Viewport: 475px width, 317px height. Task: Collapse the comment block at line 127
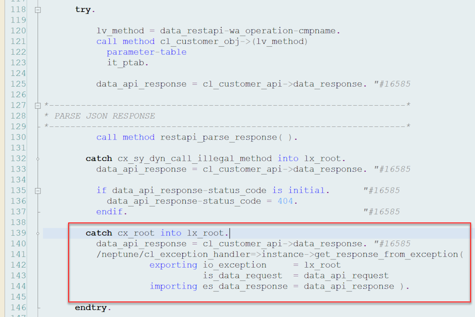38,106
